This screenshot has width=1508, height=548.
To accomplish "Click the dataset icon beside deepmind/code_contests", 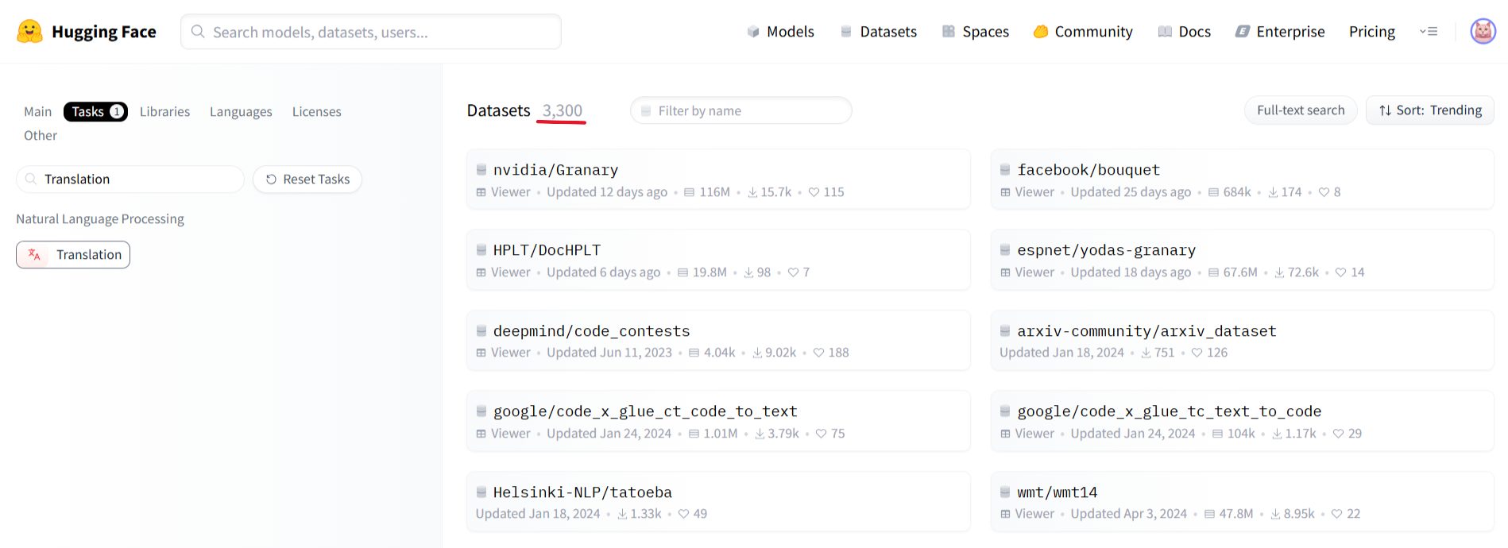I will coord(481,331).
